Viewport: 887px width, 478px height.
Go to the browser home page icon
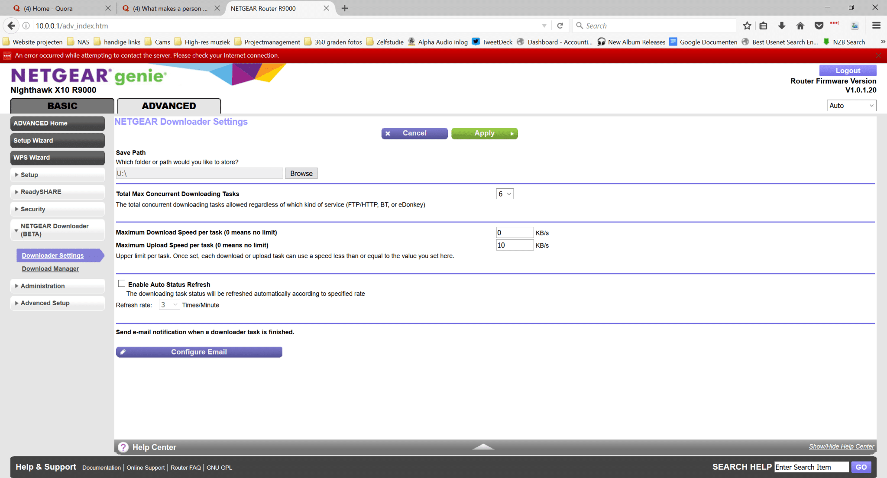click(x=800, y=26)
